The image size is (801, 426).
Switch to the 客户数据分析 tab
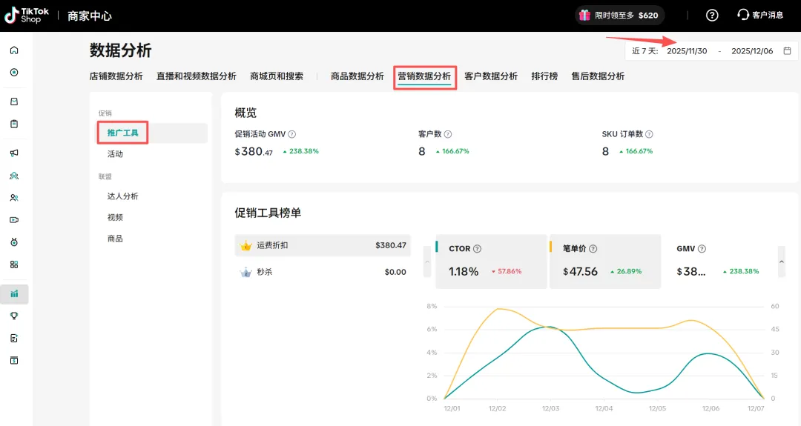(490, 76)
